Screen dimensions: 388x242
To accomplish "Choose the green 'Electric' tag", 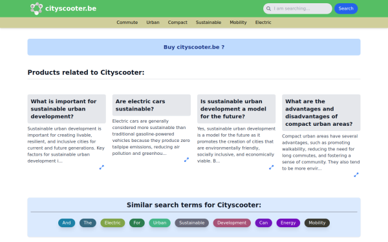I will (x=113, y=223).
